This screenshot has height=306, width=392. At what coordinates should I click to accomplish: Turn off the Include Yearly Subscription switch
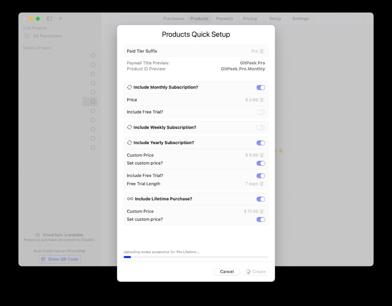[x=261, y=143]
